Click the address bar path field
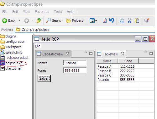The height and width of the screenshot is (119, 157). [85, 30]
